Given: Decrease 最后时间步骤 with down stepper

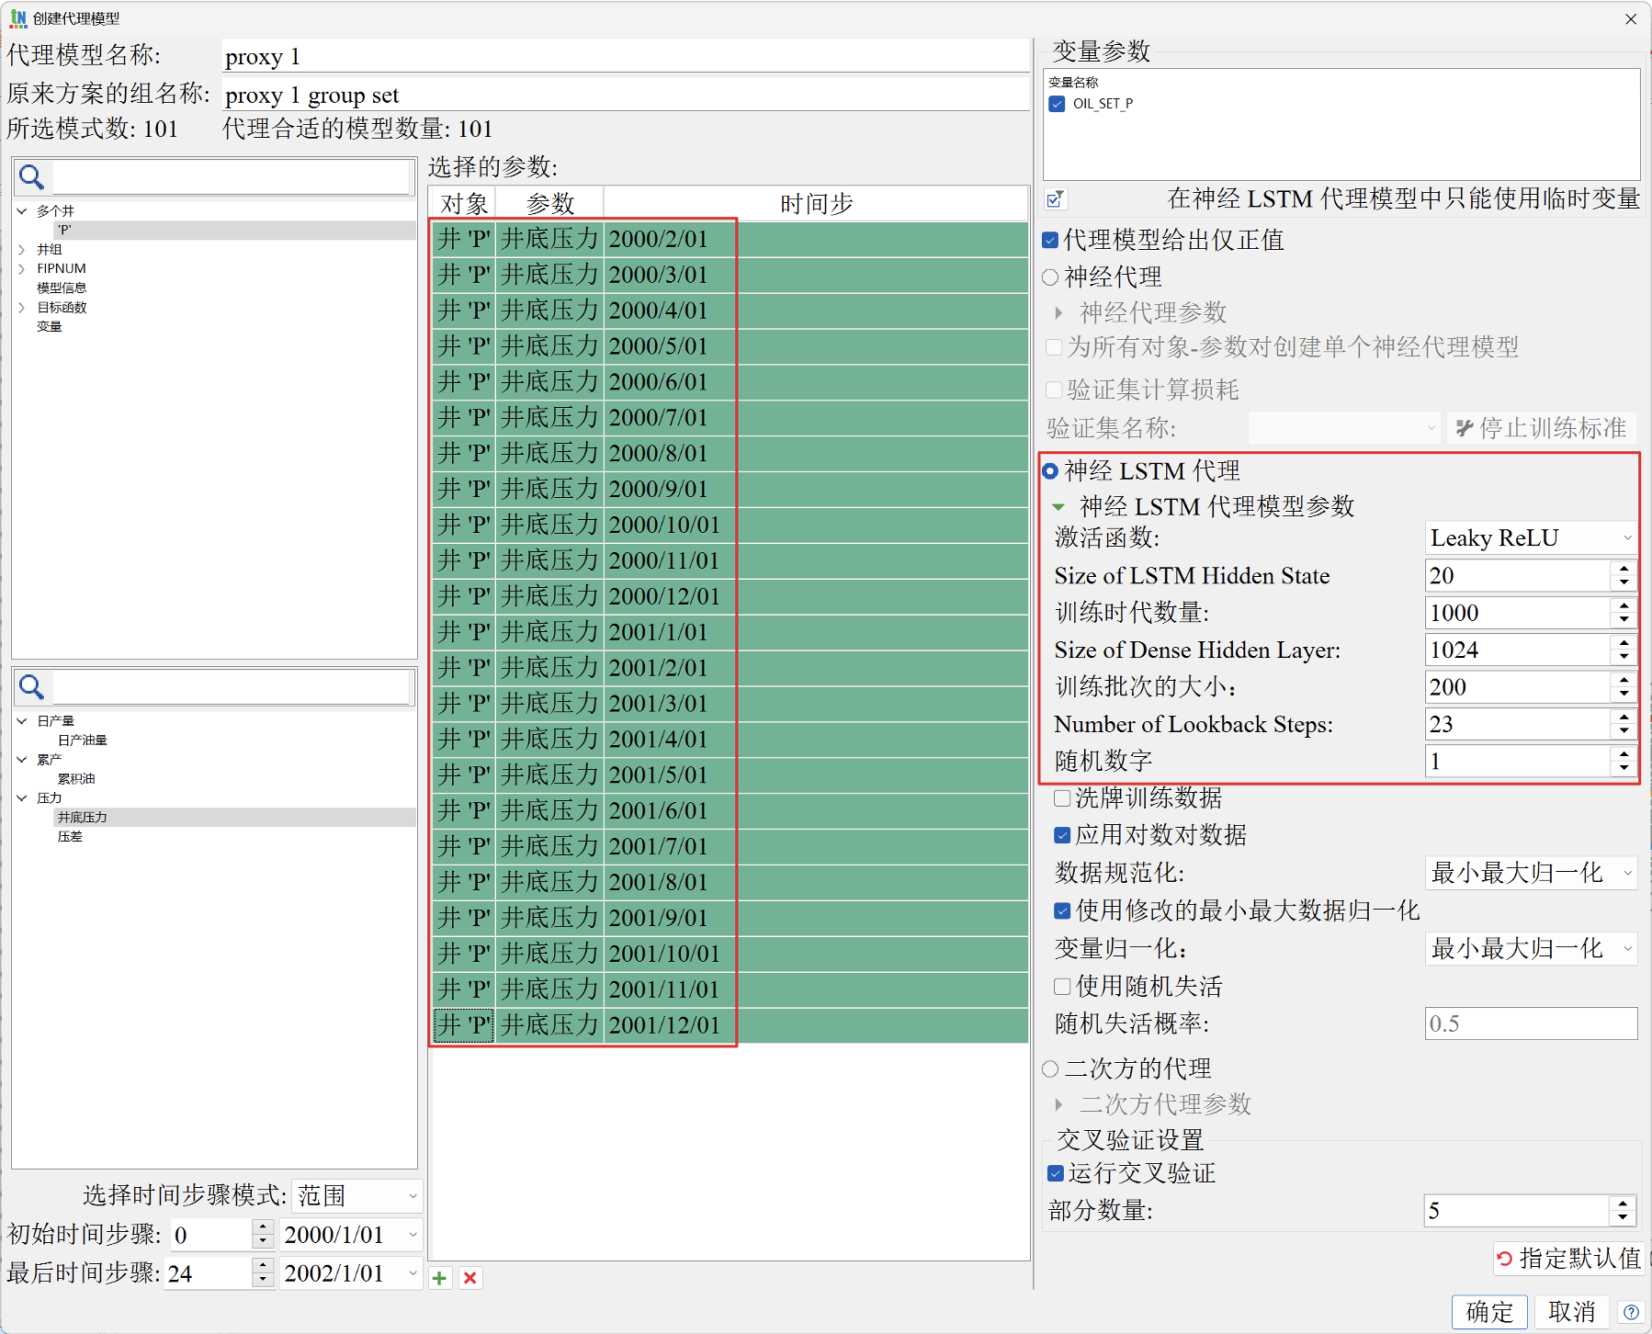Looking at the screenshot, I should click(263, 1281).
